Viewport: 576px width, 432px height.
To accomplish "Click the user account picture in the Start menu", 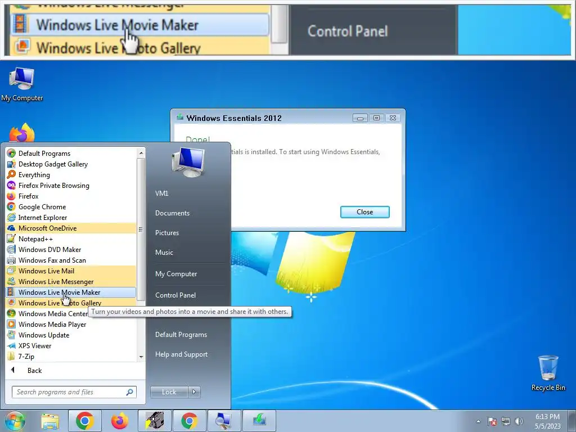I will (x=188, y=162).
